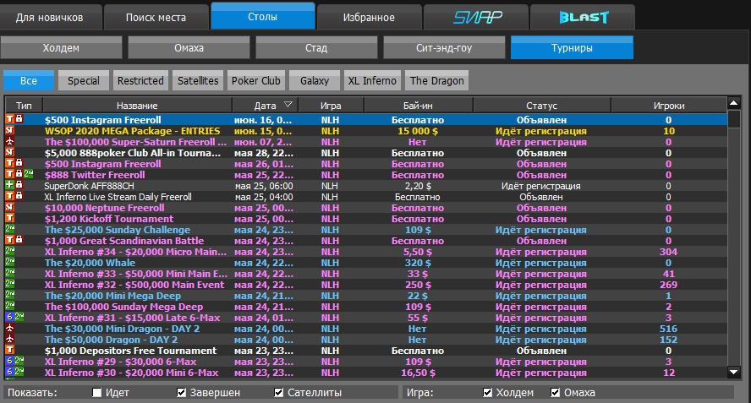The width and height of the screenshot is (751, 403).
Task: Click the tournament list scrollbar thumb
Action: [x=734, y=118]
